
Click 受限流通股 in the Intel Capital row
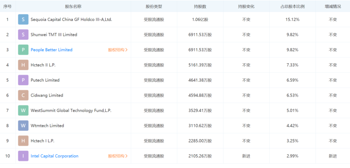point(154,156)
